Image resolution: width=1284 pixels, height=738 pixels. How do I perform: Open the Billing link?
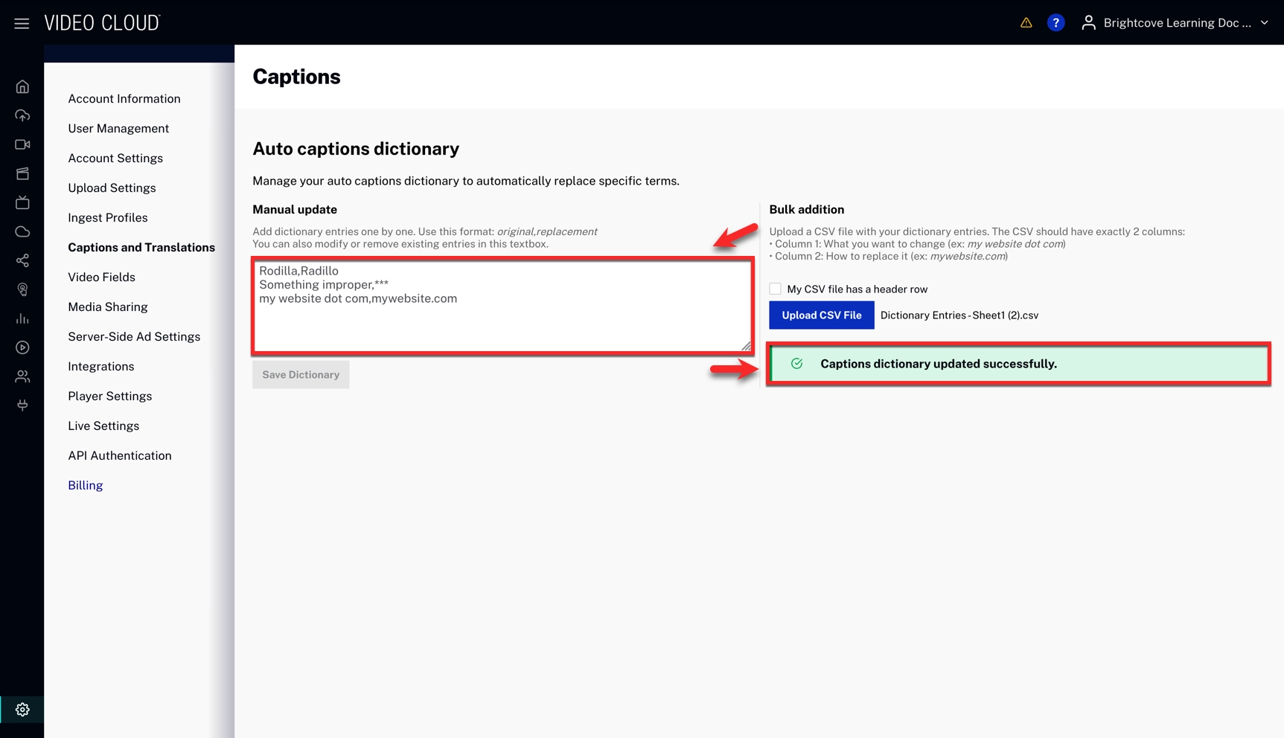[x=86, y=486]
